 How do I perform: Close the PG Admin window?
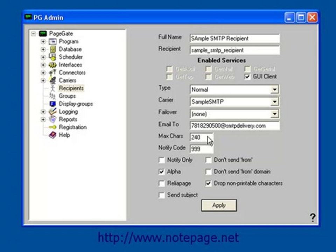[312, 17]
